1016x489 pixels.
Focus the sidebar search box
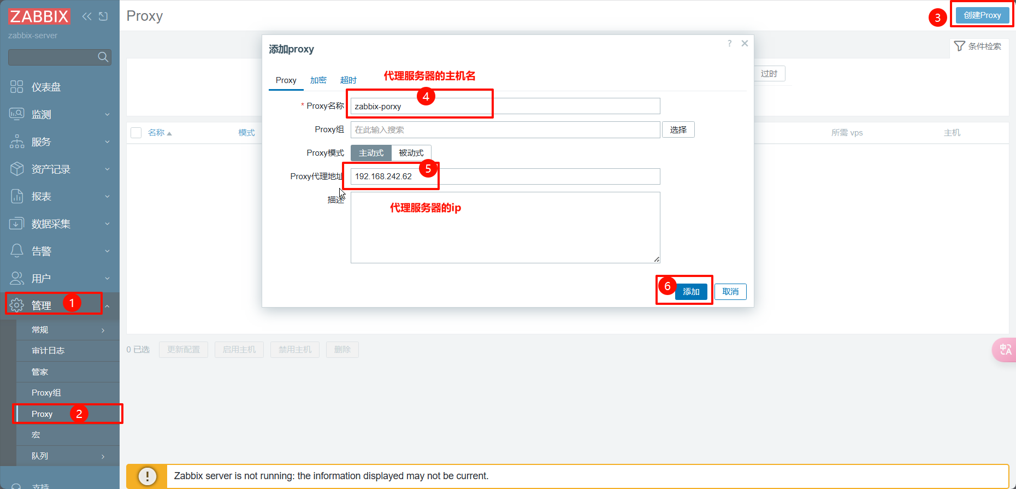(60, 57)
